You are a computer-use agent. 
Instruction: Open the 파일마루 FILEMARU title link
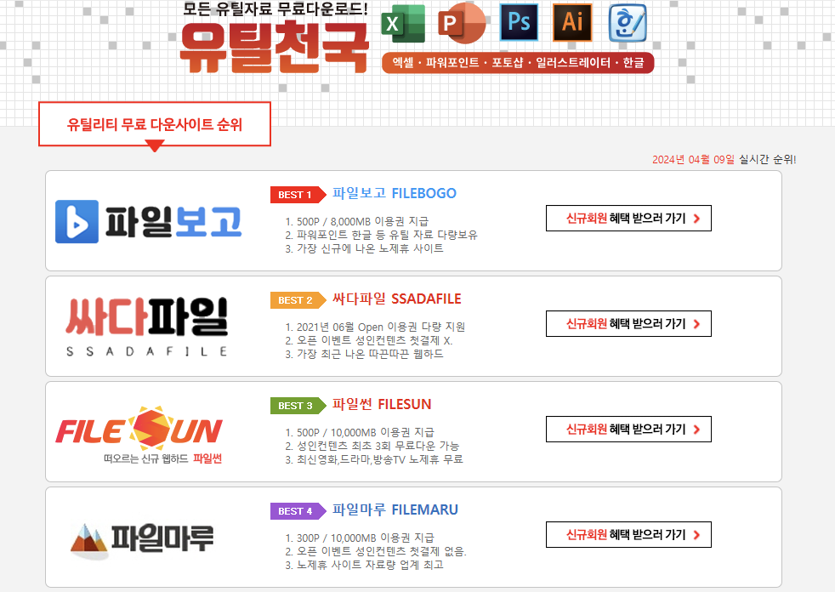click(395, 509)
